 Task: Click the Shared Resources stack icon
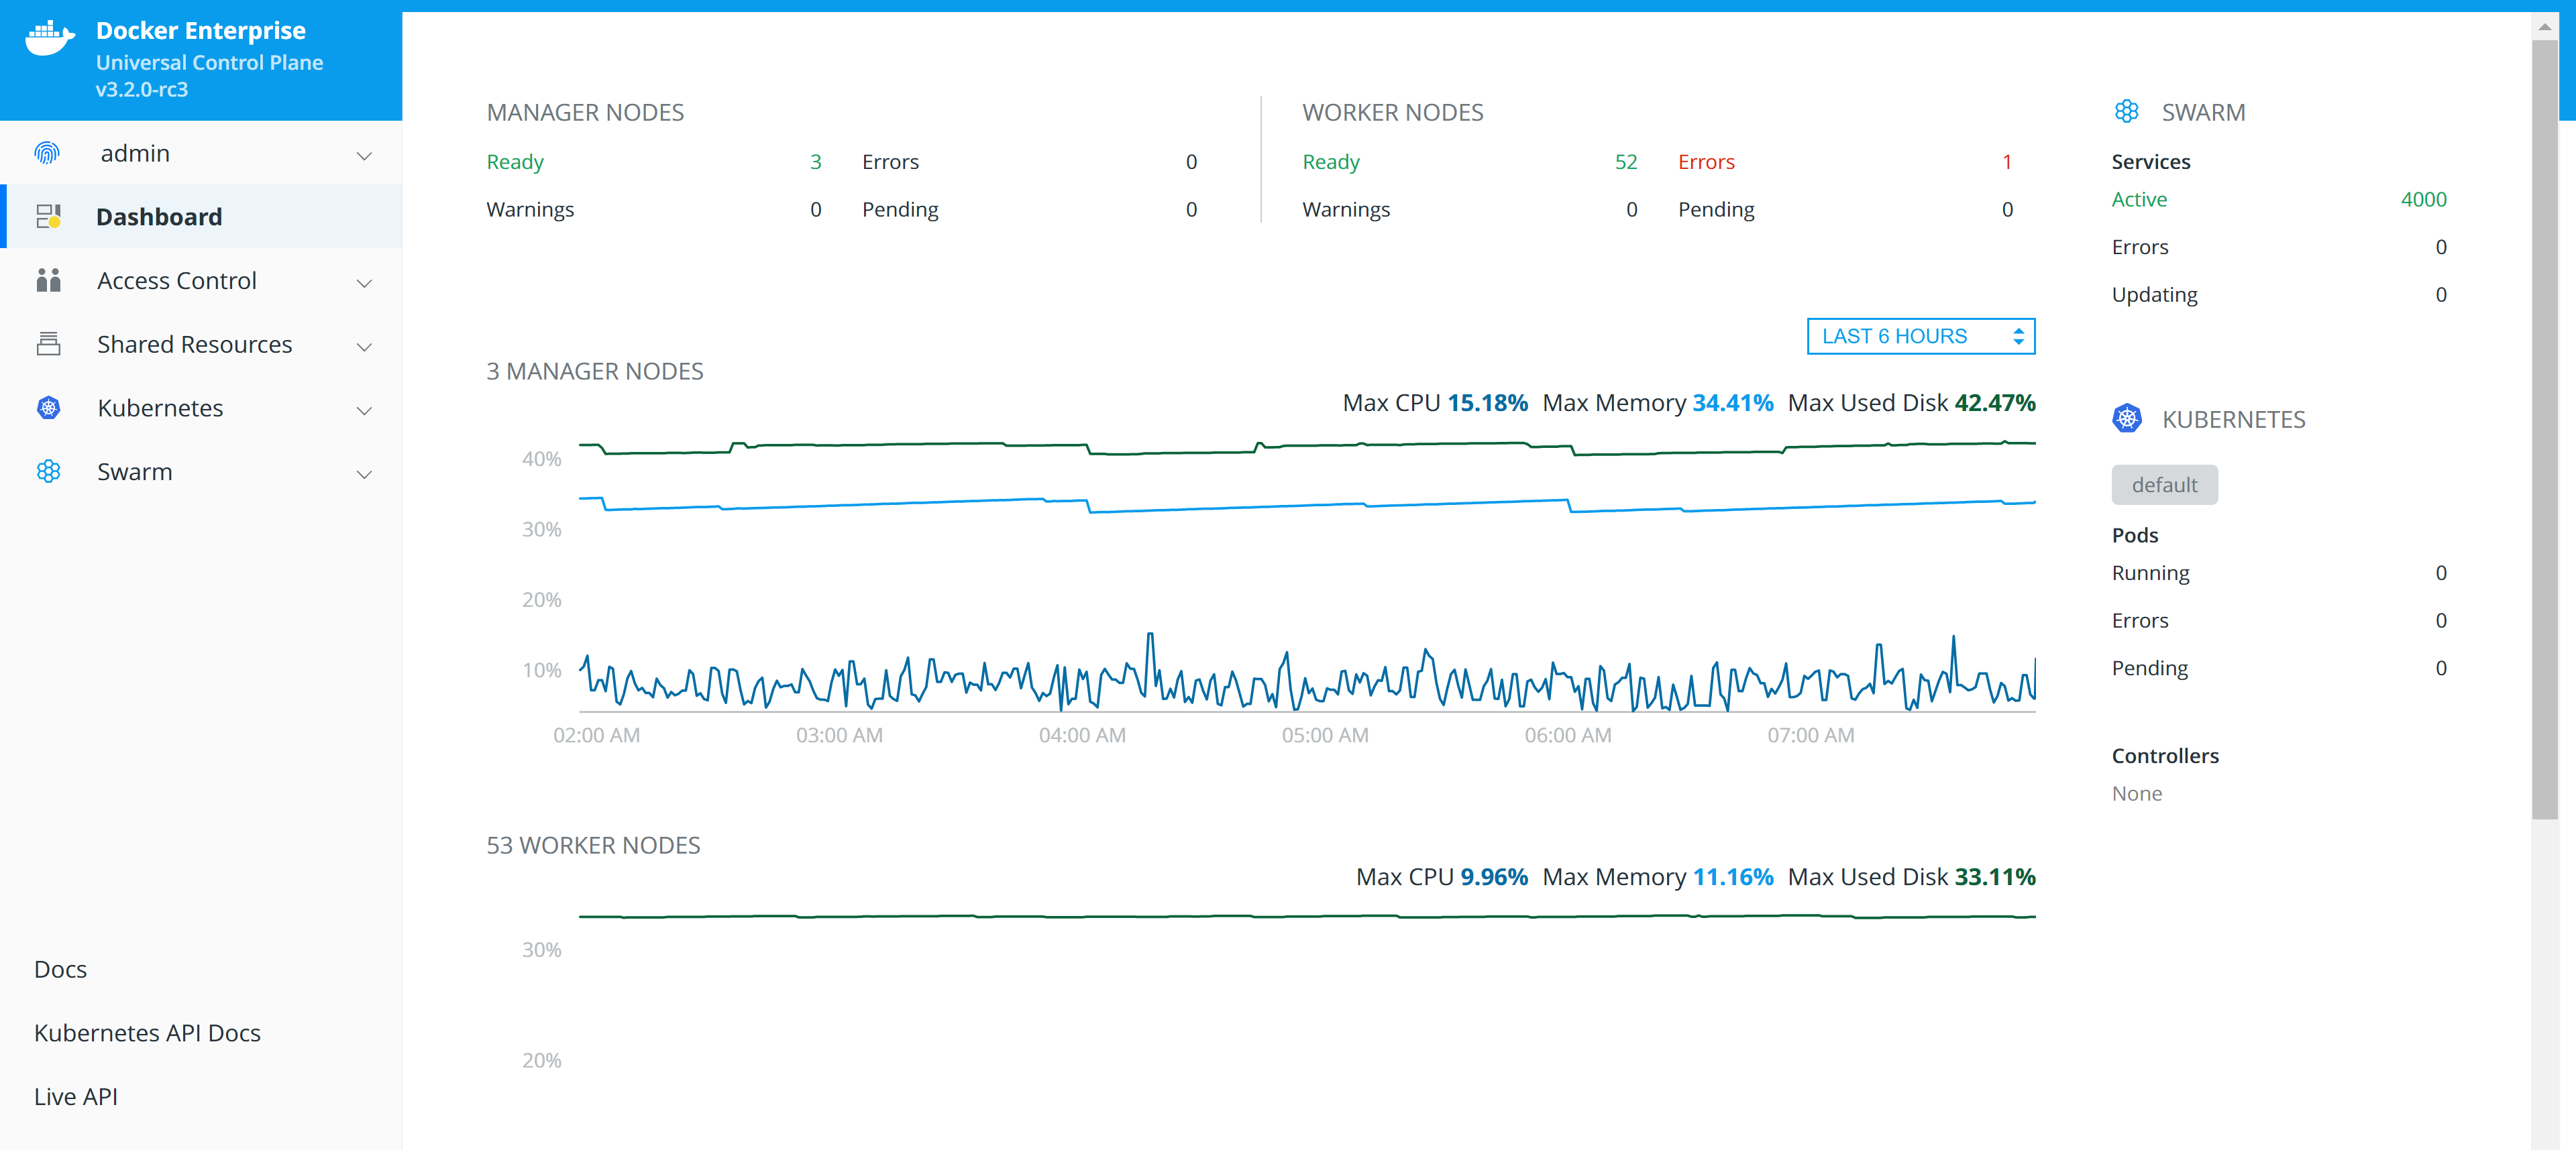[x=48, y=344]
